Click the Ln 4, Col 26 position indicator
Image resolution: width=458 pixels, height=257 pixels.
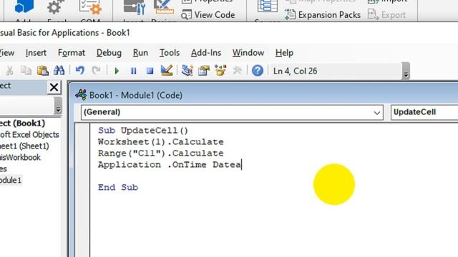coord(295,71)
